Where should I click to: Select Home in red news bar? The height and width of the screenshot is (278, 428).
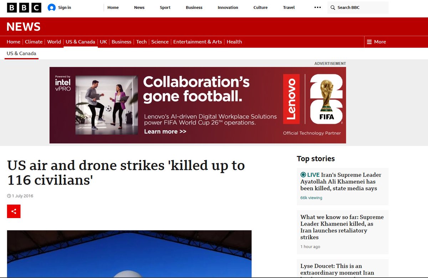coord(14,42)
